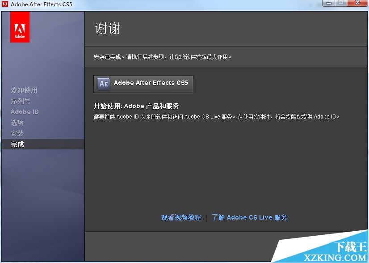Image resolution: width=369 pixels, height=263 pixels.
Task: Click the title bar Adobe icon
Action: coord(5,4)
